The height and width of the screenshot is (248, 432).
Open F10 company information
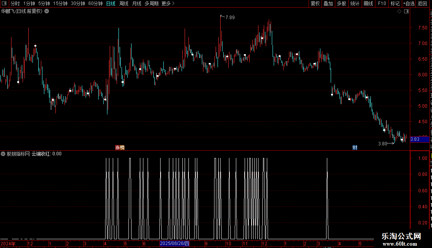click(382, 3)
